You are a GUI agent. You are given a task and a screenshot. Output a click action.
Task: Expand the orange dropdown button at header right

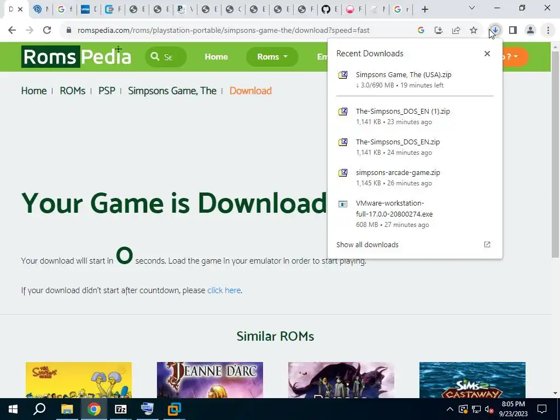515,57
